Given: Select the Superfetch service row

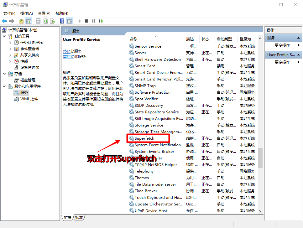Looking at the screenshot, I should click(144, 138).
